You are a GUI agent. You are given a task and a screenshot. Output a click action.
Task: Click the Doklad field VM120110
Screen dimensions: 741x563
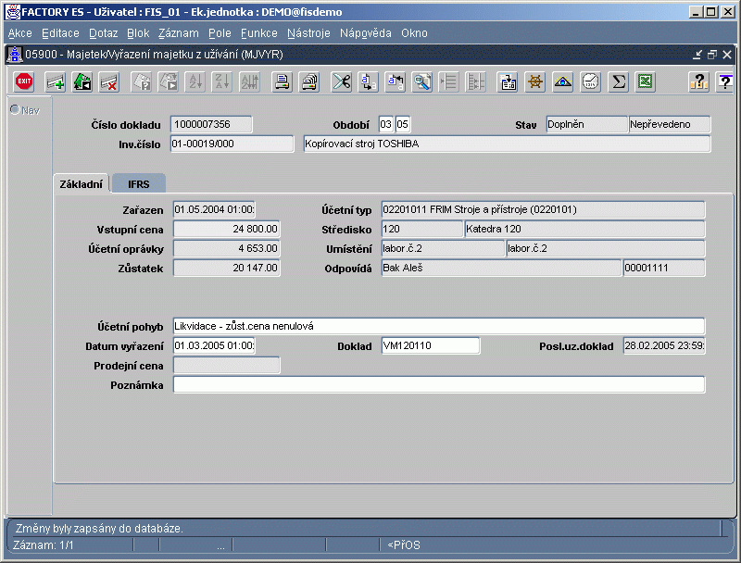(431, 345)
